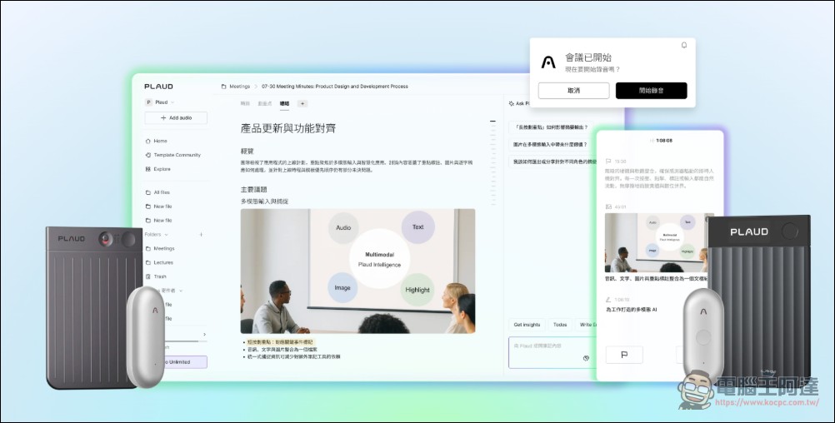The width and height of the screenshot is (835, 423).
Task: Click the PLAUD logo in sidebar
Action: coord(158,87)
